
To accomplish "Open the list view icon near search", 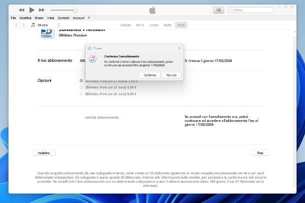I will tap(218, 10).
